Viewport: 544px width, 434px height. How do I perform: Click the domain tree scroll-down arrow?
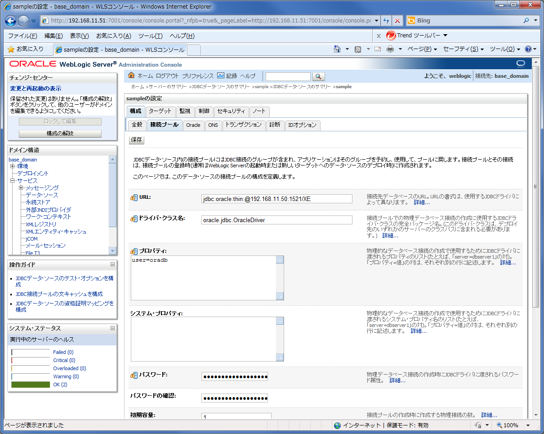[113, 251]
